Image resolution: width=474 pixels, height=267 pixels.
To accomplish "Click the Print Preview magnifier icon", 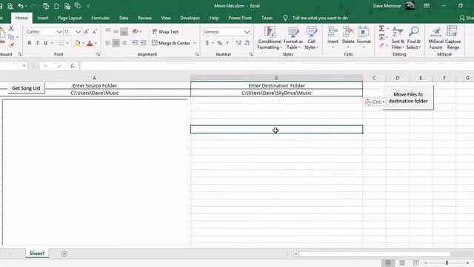I will coord(10,6).
